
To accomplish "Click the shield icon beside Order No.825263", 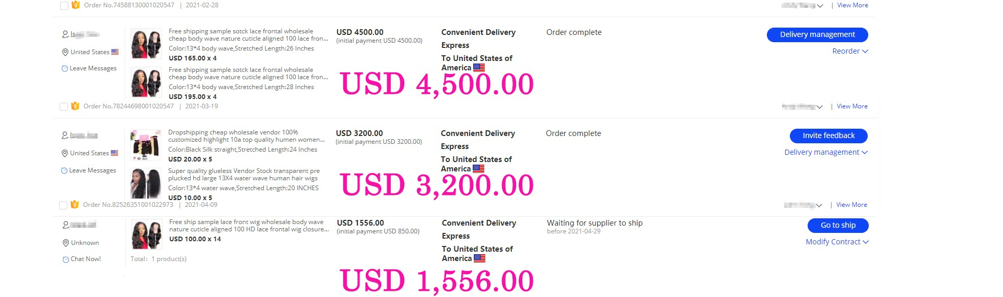I will coord(74,204).
